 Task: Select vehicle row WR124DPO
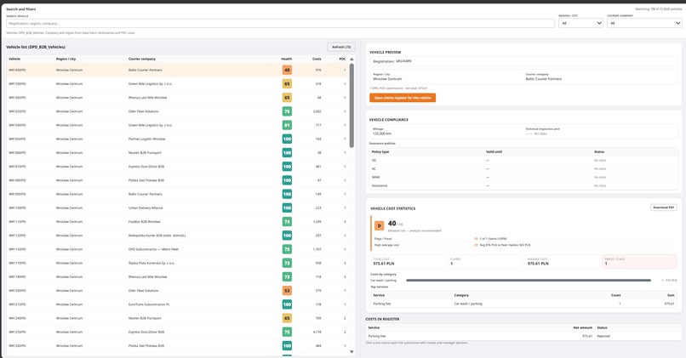point(177,318)
